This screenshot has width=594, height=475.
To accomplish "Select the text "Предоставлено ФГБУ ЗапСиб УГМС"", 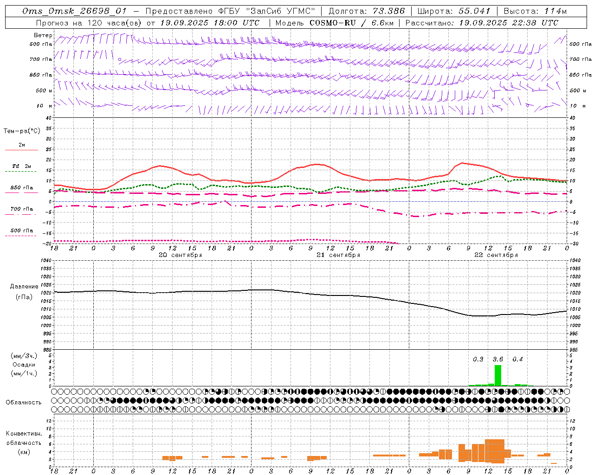I will pos(230,11).
